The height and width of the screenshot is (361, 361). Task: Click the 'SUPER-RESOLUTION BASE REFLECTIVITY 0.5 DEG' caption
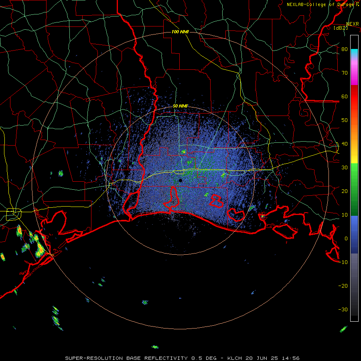[x=142, y=358]
